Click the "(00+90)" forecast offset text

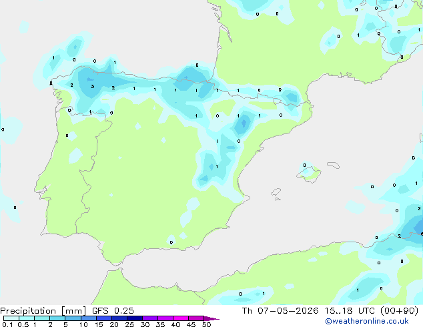(x=399, y=311)
